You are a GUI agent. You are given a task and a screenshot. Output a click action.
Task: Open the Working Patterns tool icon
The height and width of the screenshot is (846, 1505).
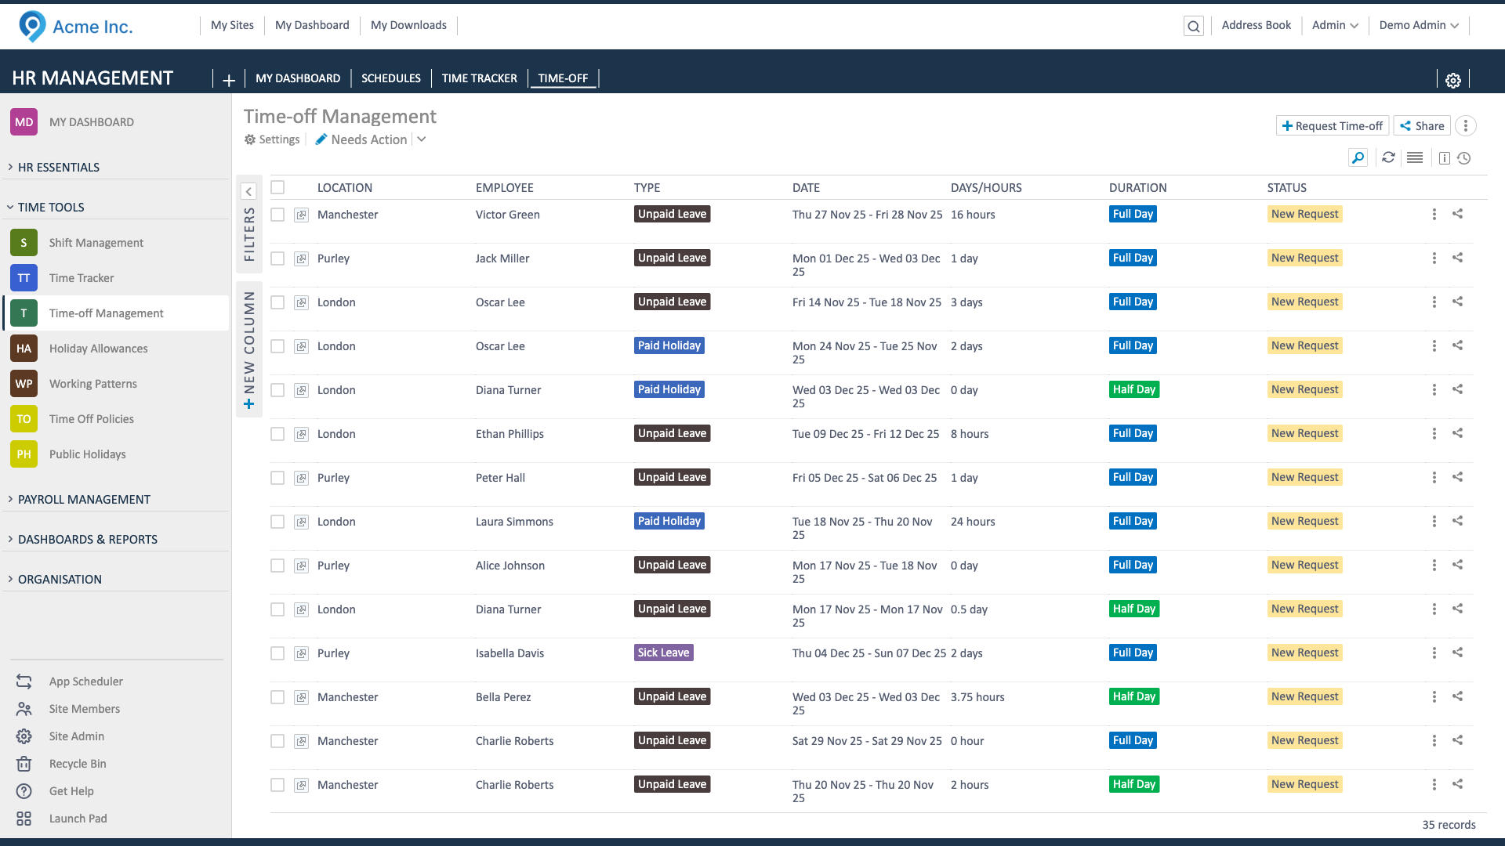tap(24, 383)
